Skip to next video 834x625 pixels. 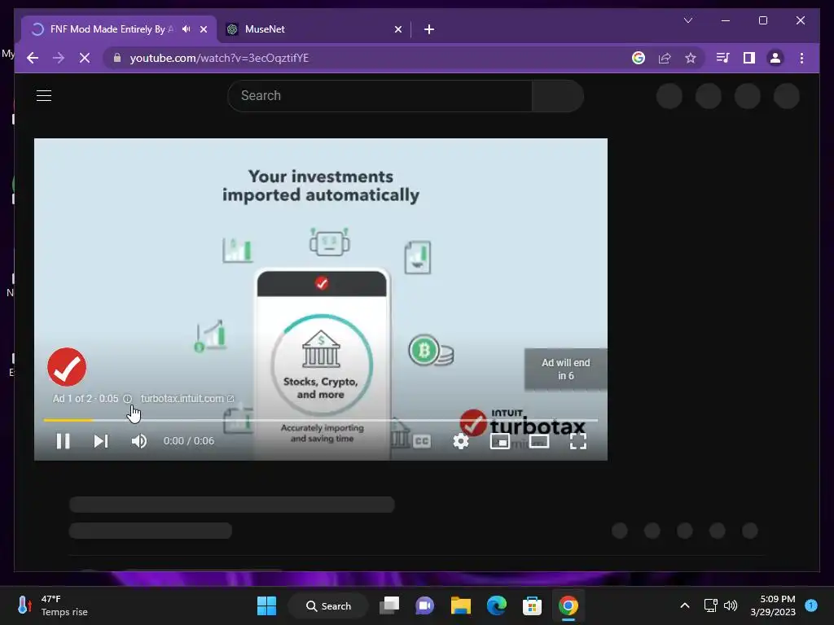101,441
